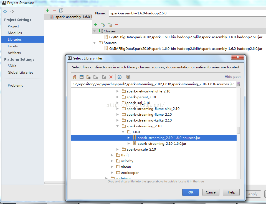Open Global Libraries settings
266x204 pixels.
(21, 72)
